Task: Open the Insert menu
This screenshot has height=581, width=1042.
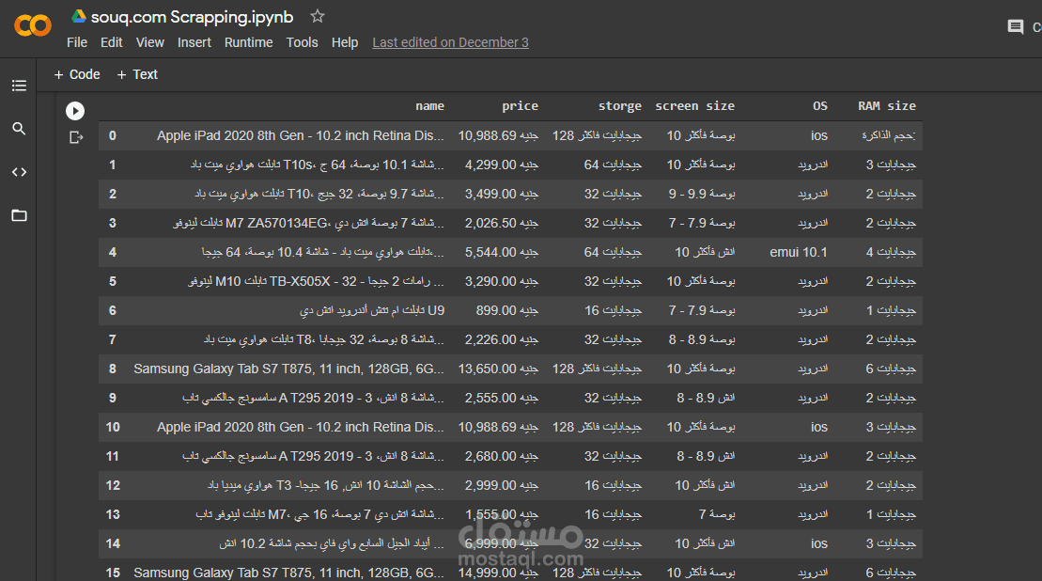Action: click(194, 42)
